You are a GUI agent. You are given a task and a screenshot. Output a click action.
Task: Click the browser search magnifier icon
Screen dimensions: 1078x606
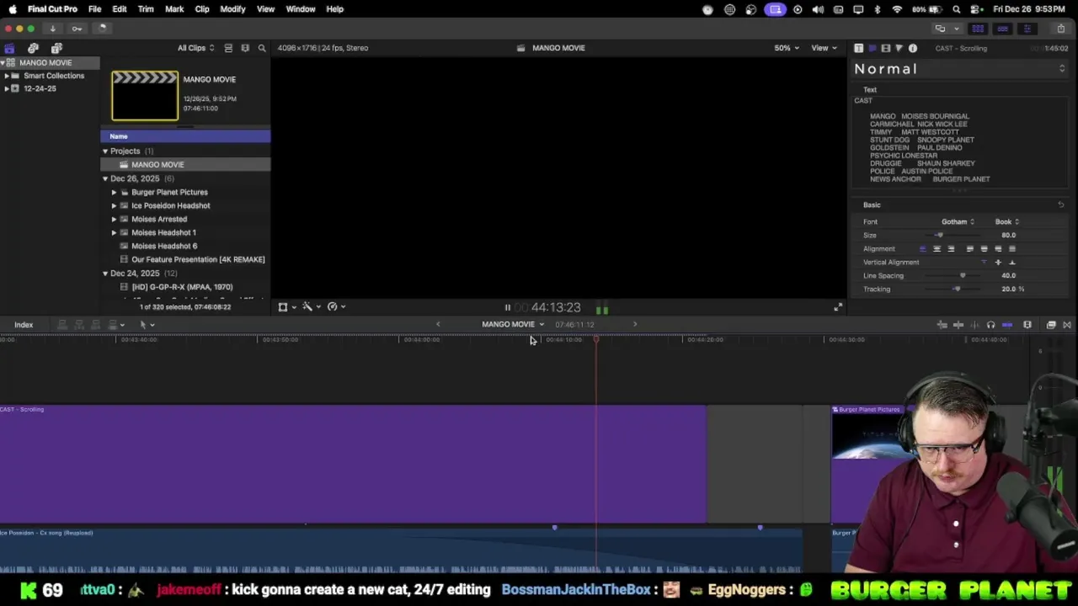pos(262,48)
